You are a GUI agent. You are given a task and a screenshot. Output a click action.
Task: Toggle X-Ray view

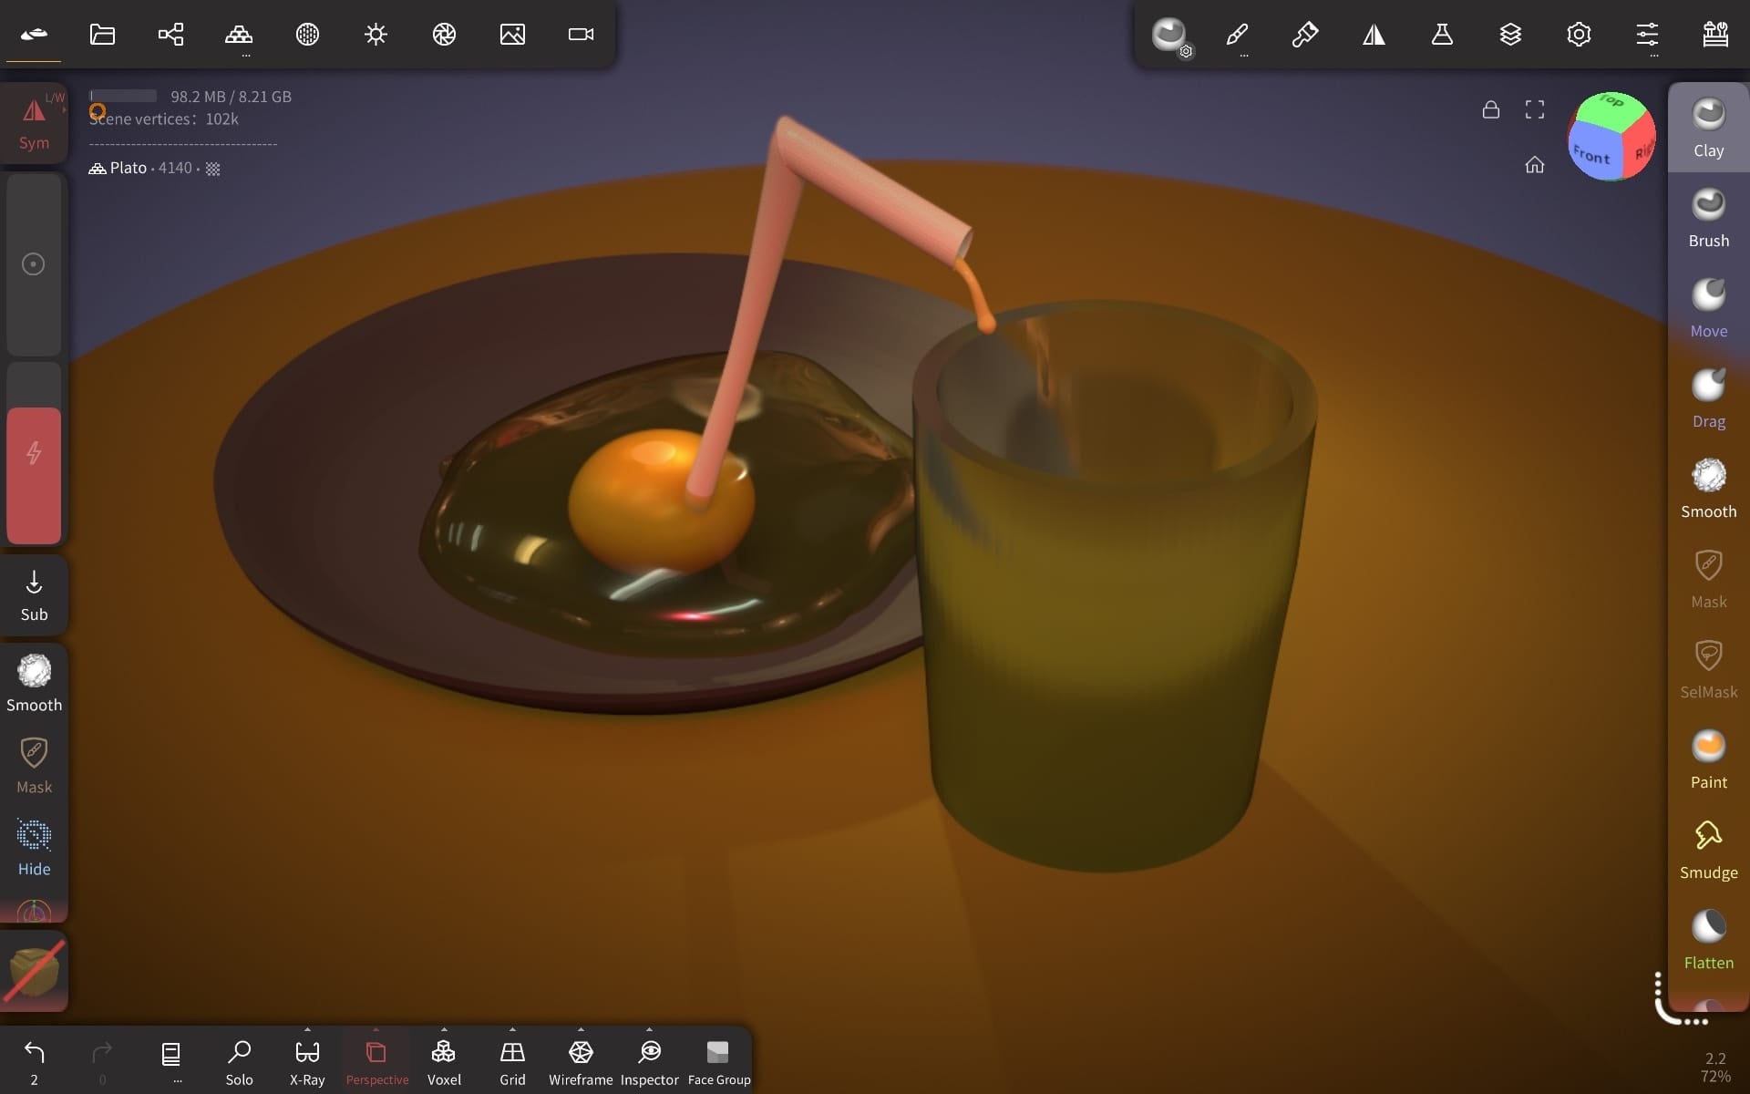(307, 1062)
